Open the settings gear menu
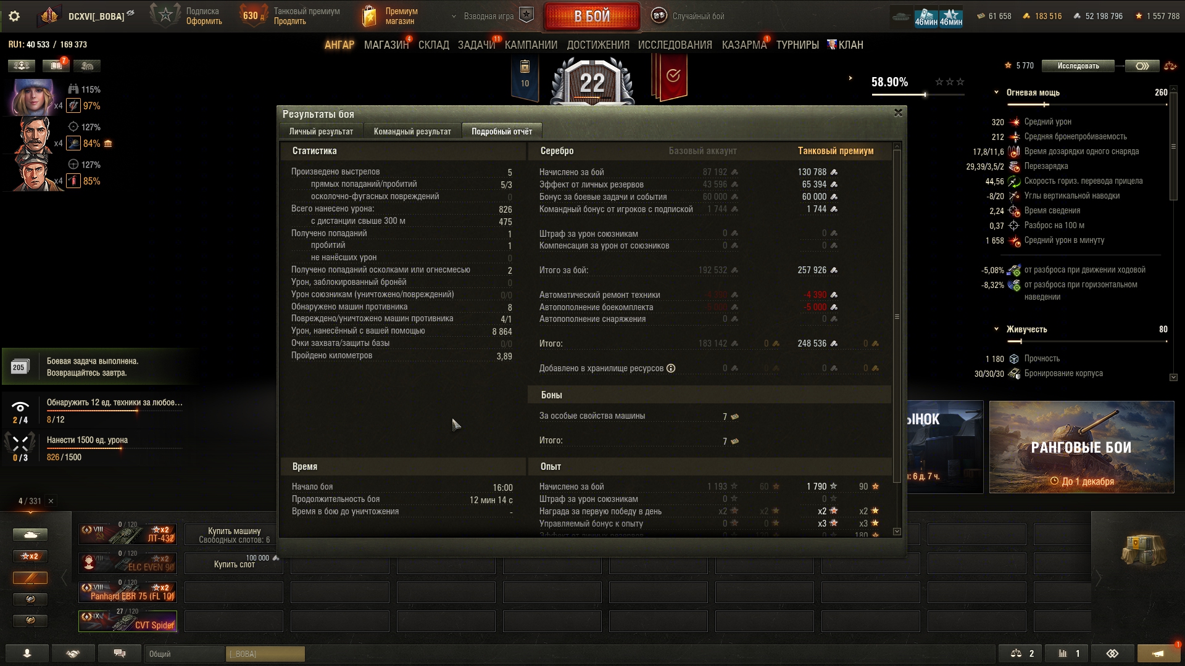Image resolution: width=1185 pixels, height=666 pixels. [x=14, y=16]
